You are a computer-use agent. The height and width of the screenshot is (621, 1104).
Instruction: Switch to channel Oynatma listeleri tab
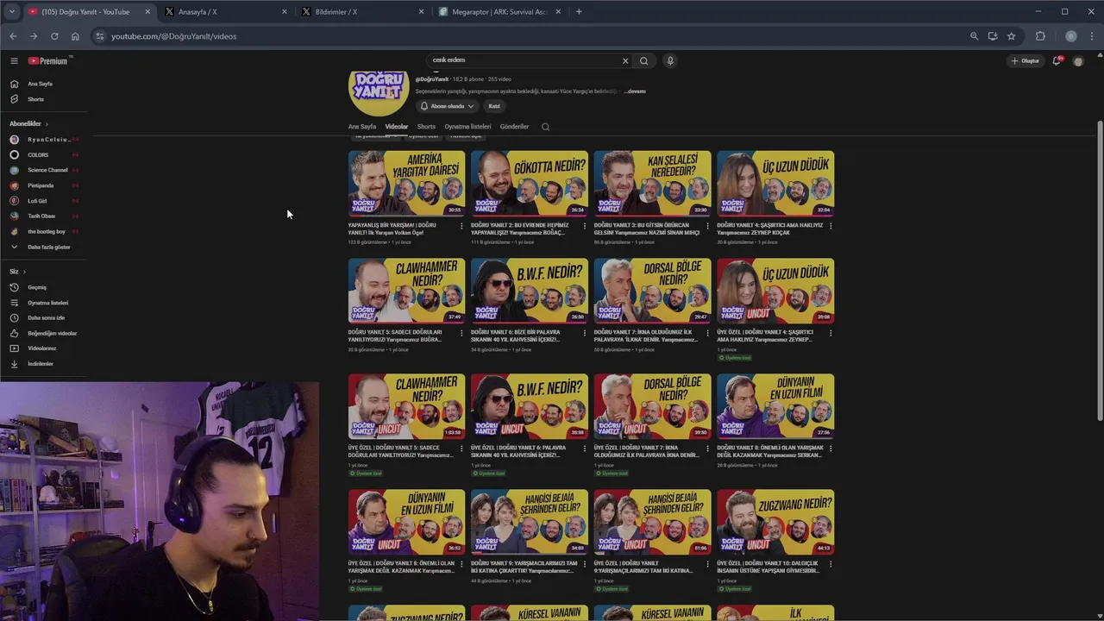pos(467,127)
